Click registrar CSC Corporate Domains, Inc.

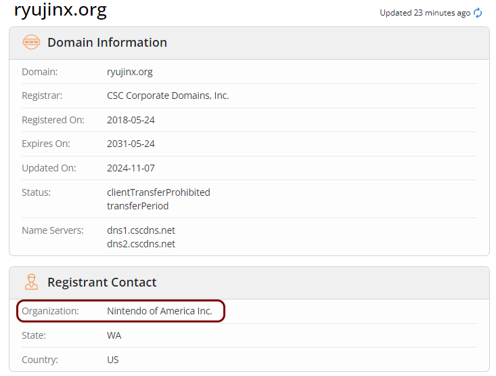(x=168, y=96)
